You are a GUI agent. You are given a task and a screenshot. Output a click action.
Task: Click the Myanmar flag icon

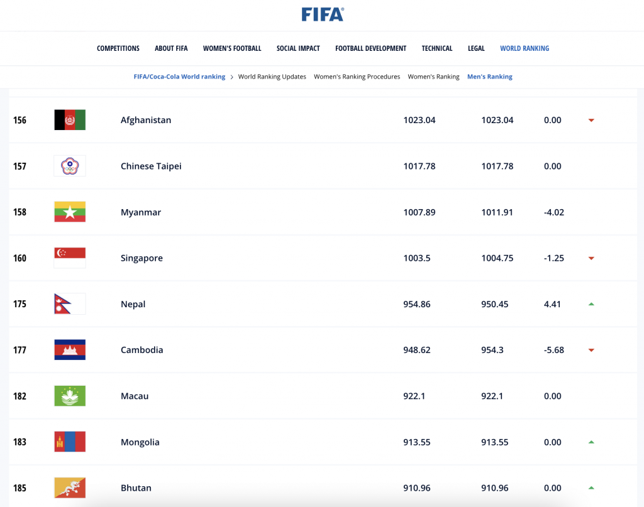click(x=70, y=212)
